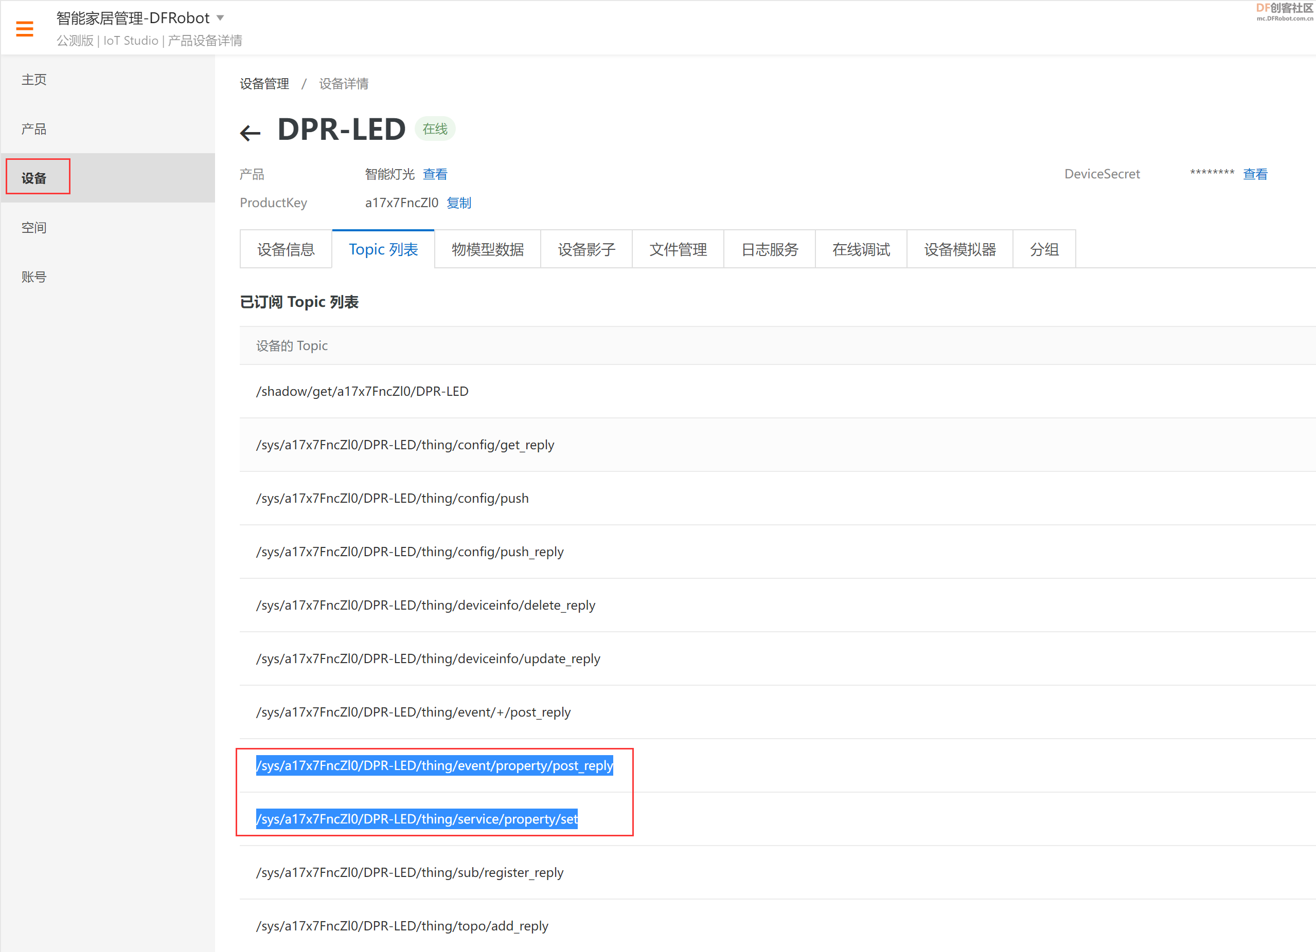Click the 已订阅 Topic 列表 heading
This screenshot has width=1316, height=952.
299,302
